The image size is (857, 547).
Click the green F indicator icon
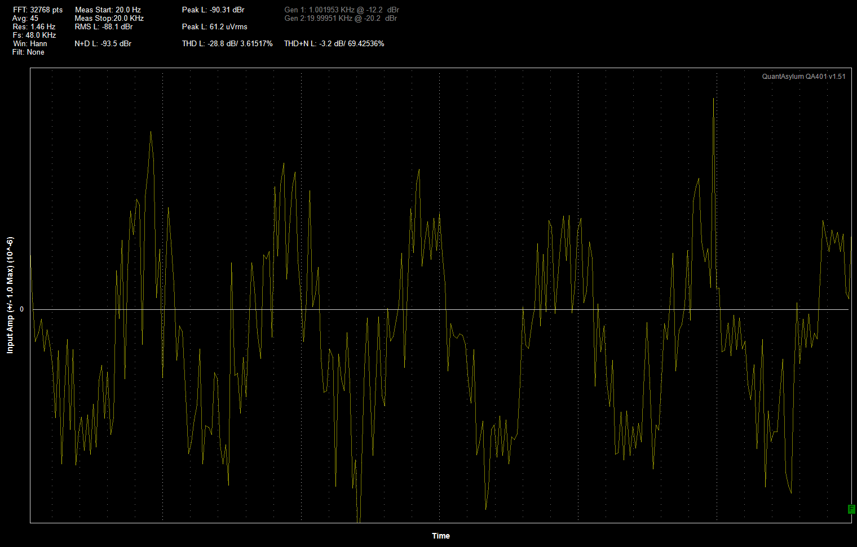pyautogui.click(x=851, y=509)
